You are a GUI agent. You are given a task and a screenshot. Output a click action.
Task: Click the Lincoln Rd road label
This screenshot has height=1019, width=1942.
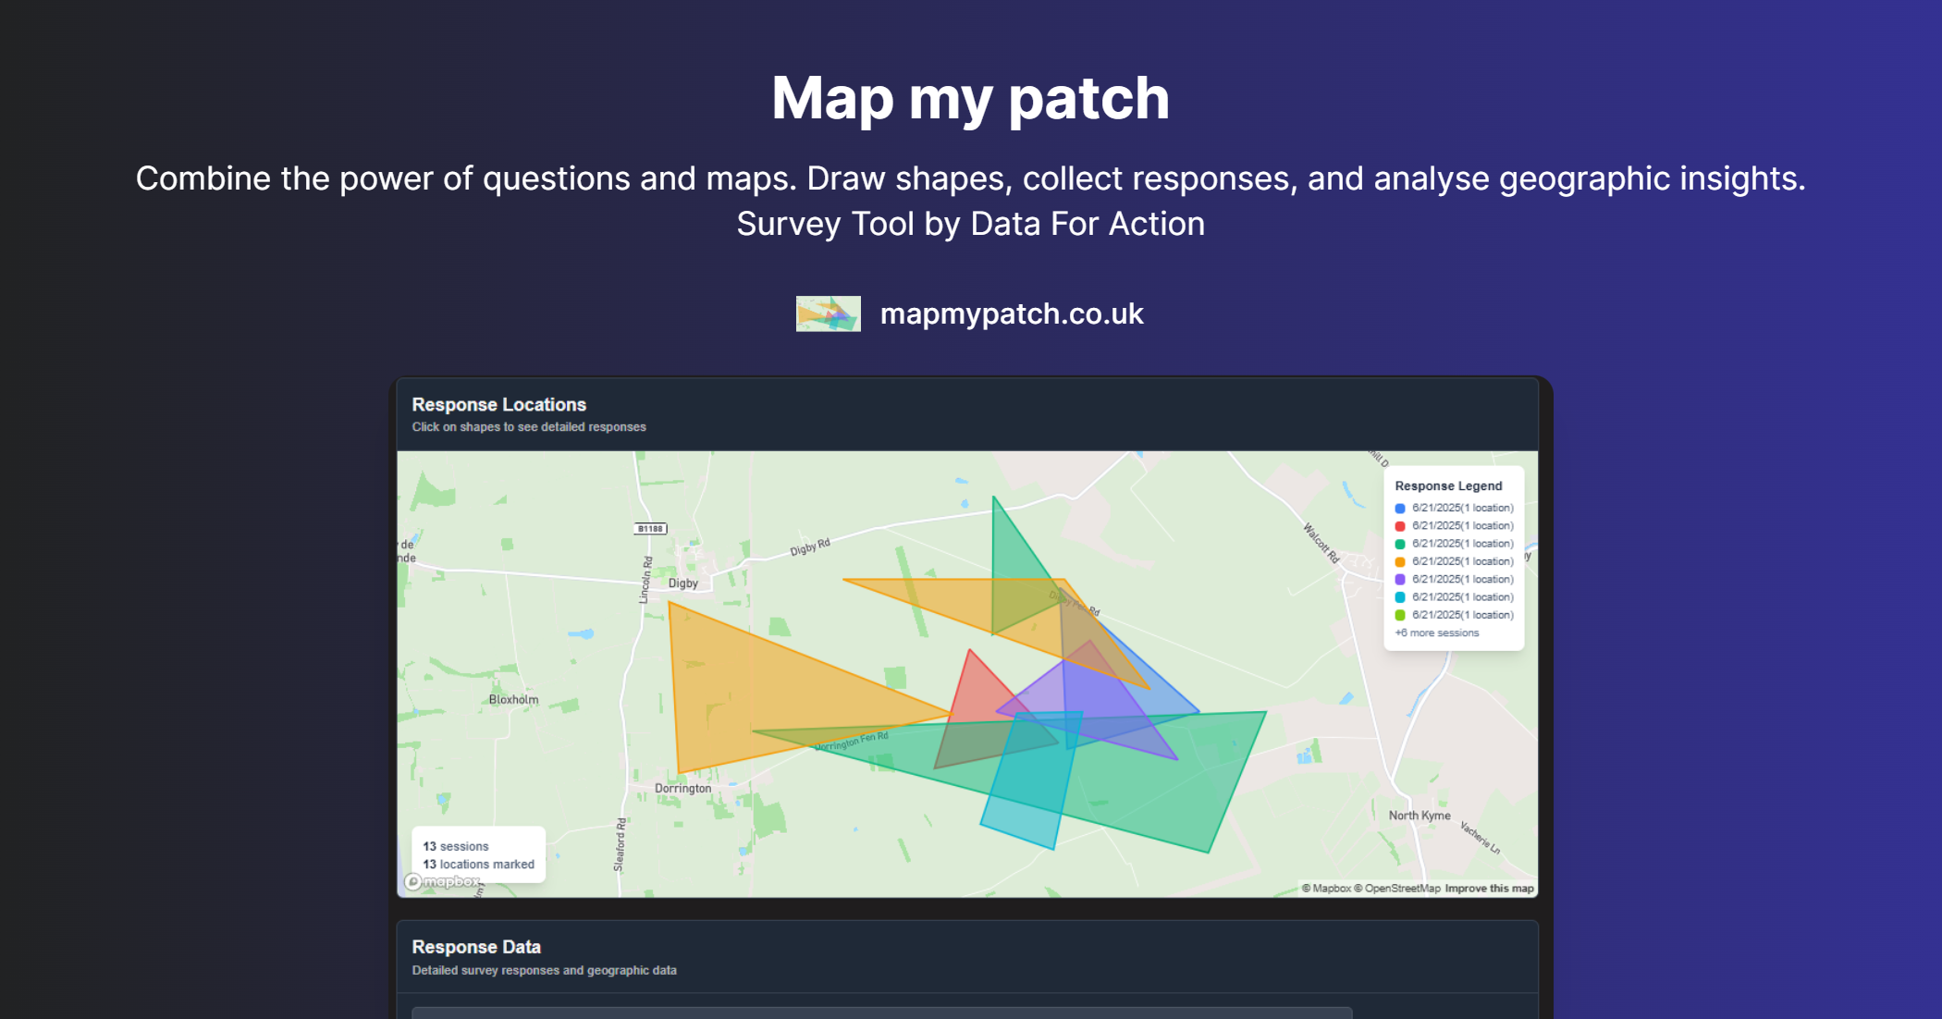(x=645, y=580)
